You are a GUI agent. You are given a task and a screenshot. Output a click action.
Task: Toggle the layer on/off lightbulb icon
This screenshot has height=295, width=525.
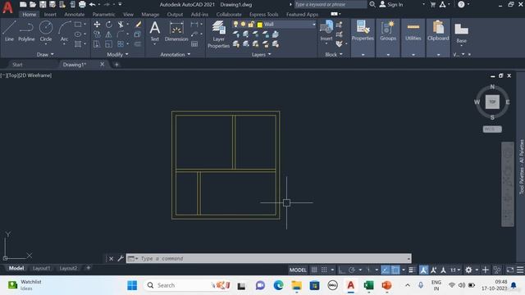click(x=235, y=25)
